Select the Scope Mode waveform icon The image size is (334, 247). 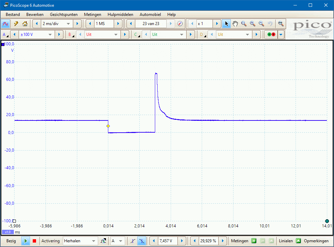coord(5,24)
